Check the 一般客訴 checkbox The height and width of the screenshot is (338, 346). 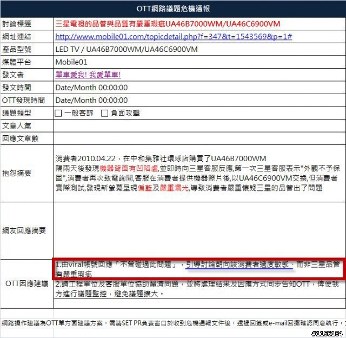pyautogui.click(x=58, y=113)
